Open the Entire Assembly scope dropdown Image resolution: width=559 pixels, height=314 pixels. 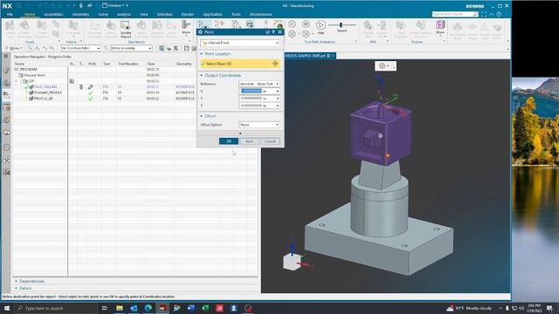click(131, 48)
